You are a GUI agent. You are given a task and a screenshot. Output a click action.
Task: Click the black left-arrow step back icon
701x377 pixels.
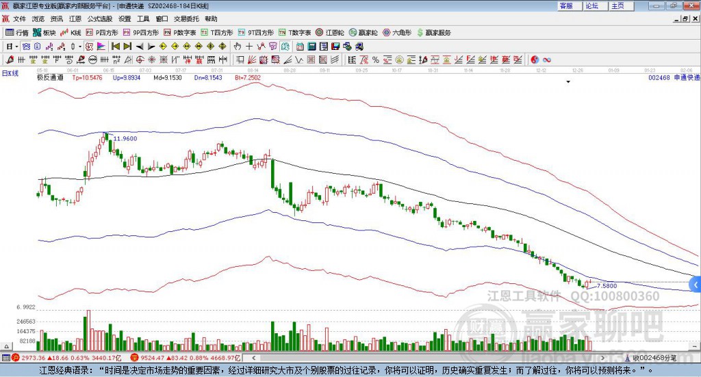click(x=140, y=47)
